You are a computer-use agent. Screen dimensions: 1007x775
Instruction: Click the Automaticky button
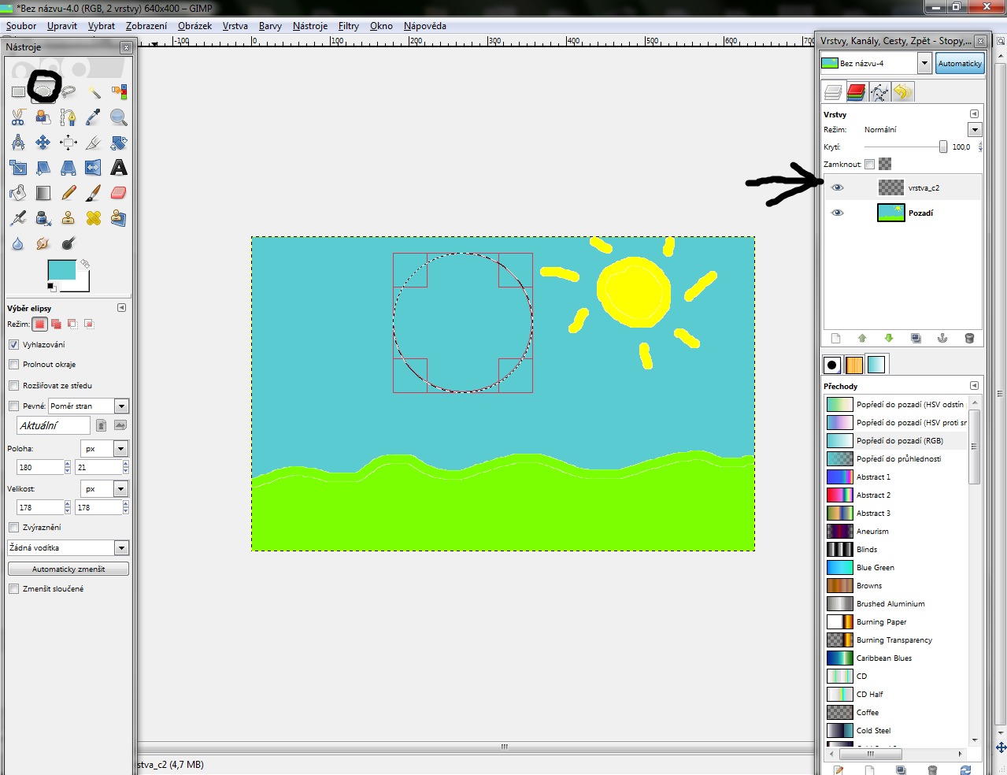pos(960,63)
